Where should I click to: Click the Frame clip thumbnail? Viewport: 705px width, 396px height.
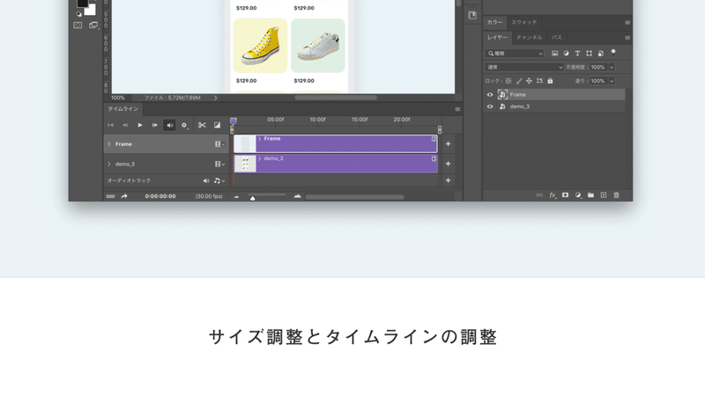click(x=245, y=144)
